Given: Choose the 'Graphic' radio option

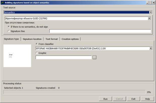Looking at the screenshot, I should coord(37,53).
